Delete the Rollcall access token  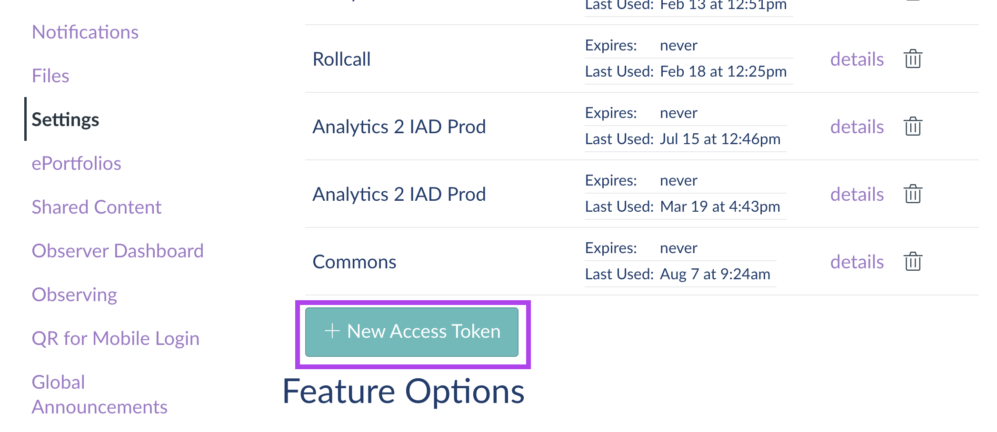[x=913, y=59]
